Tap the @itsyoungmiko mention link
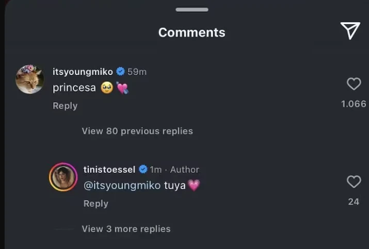The height and width of the screenshot is (249, 369). tap(122, 186)
